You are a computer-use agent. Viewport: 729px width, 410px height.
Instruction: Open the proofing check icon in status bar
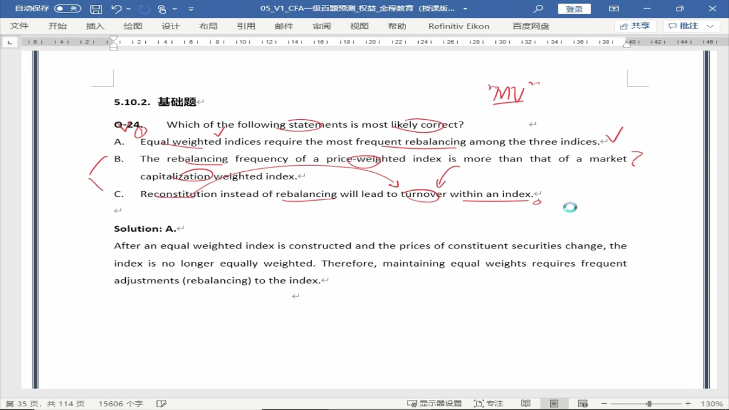tap(161, 404)
